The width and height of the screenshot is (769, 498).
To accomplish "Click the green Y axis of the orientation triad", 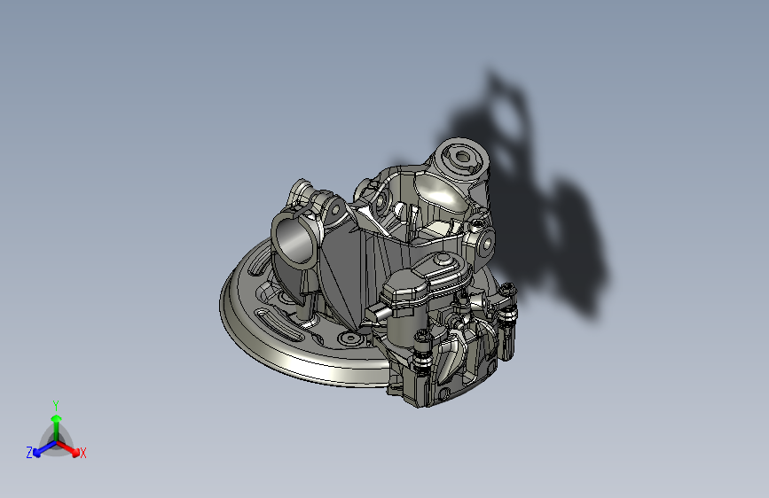I will pos(57,428).
